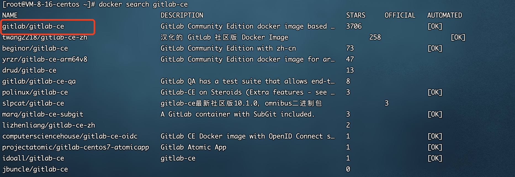The image size is (515, 177).
Task: Click the highlighted gitlab/gitlab-ce image name
Action: tap(33, 26)
